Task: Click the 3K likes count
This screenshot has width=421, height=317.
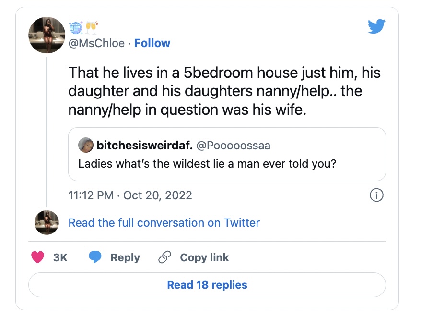Action: [60, 257]
